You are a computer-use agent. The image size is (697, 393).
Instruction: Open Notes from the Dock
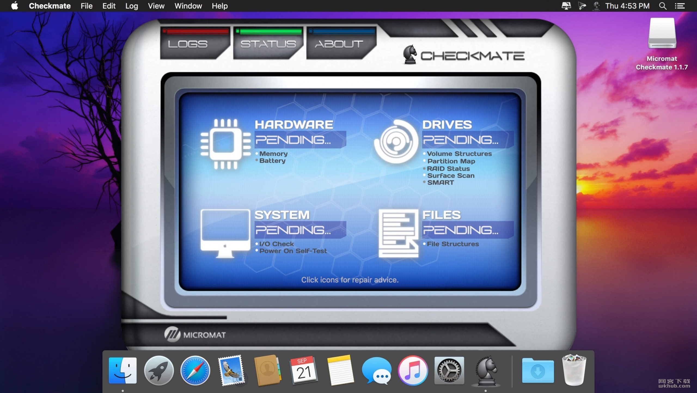(340, 370)
